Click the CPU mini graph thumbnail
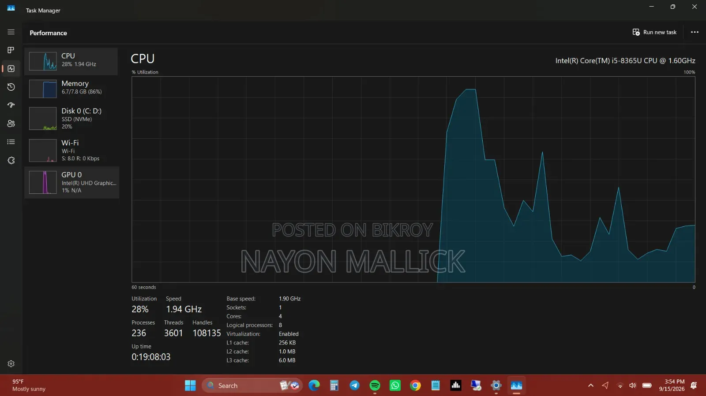 tap(43, 61)
